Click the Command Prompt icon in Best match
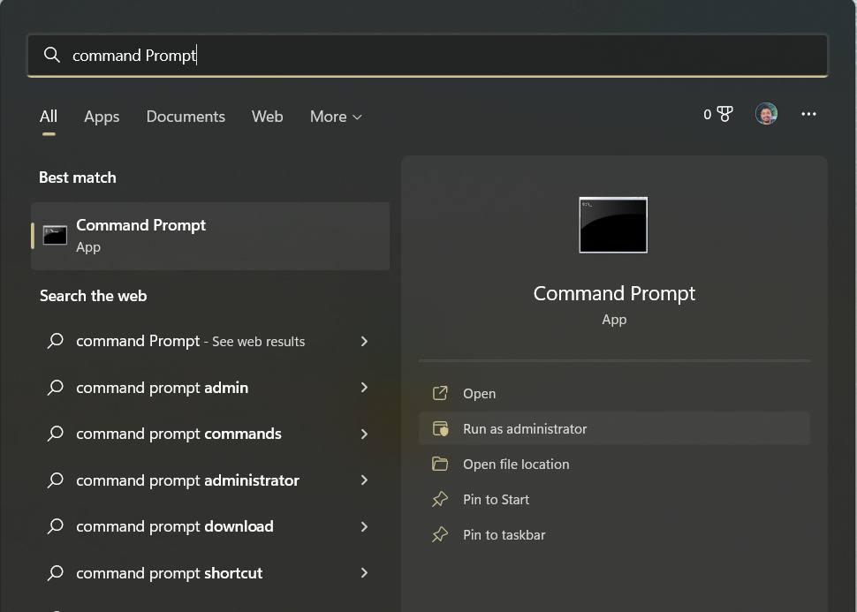Image resolution: width=857 pixels, height=612 pixels. coord(56,236)
